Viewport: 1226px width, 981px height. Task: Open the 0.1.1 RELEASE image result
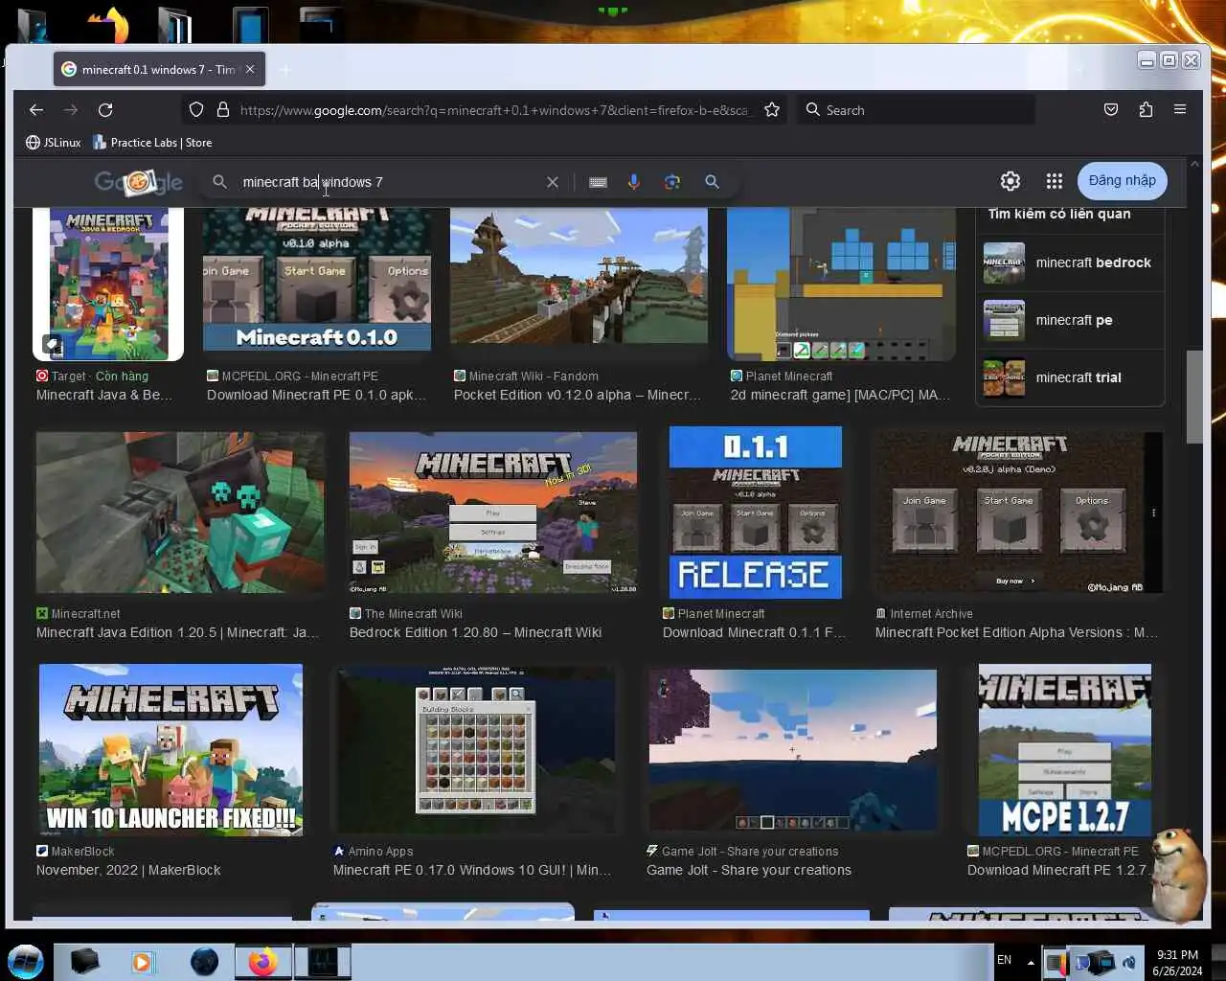(x=755, y=513)
